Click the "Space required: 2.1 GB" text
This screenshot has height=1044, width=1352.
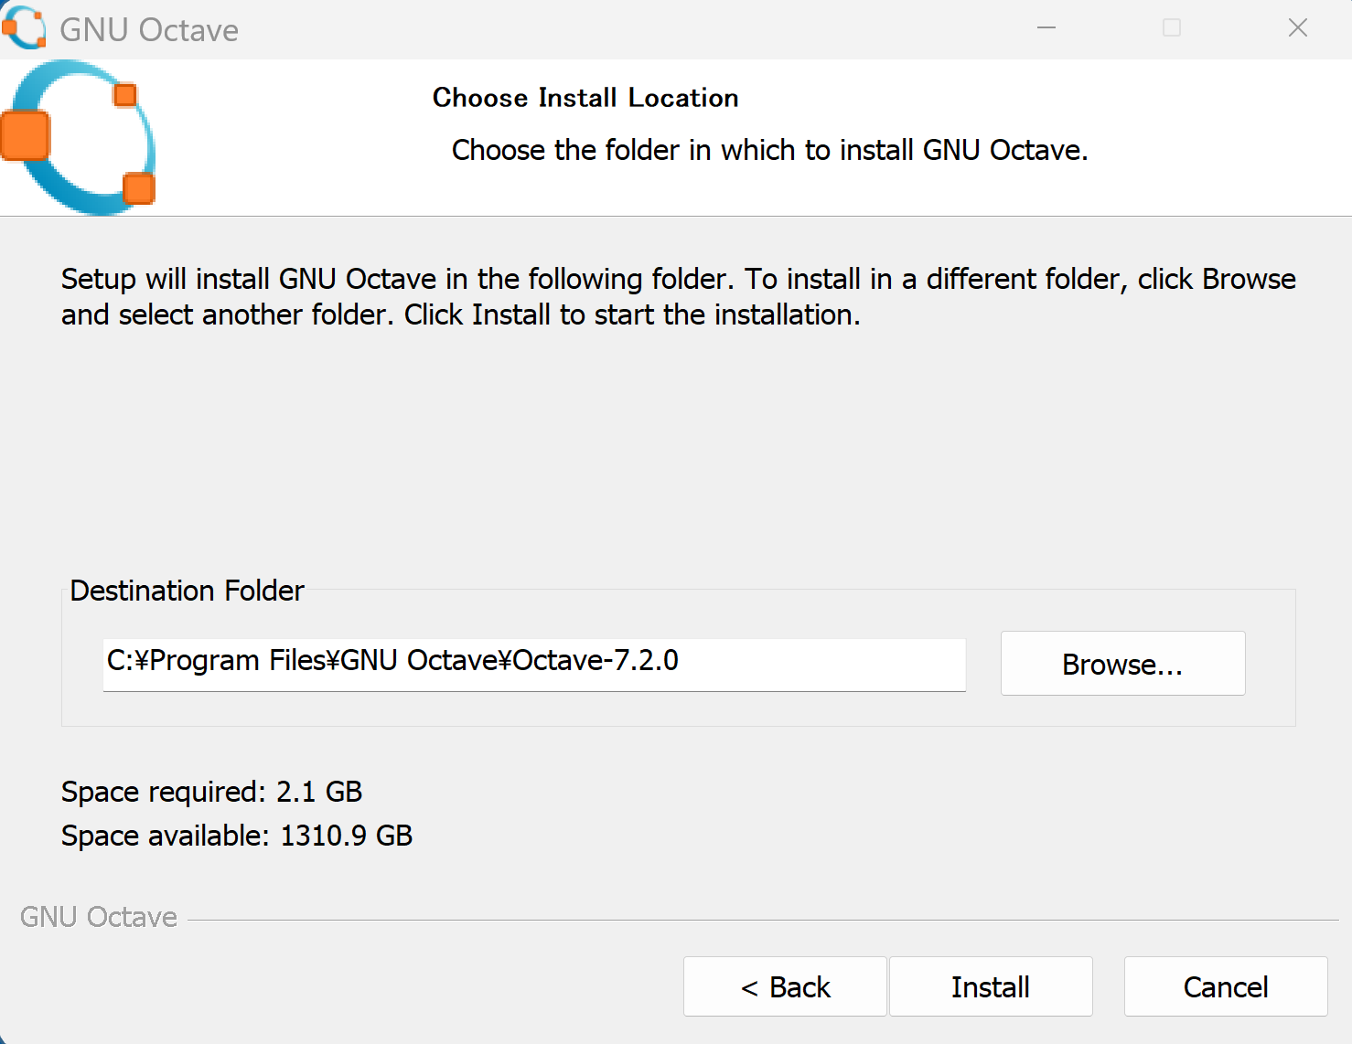[x=211, y=792]
